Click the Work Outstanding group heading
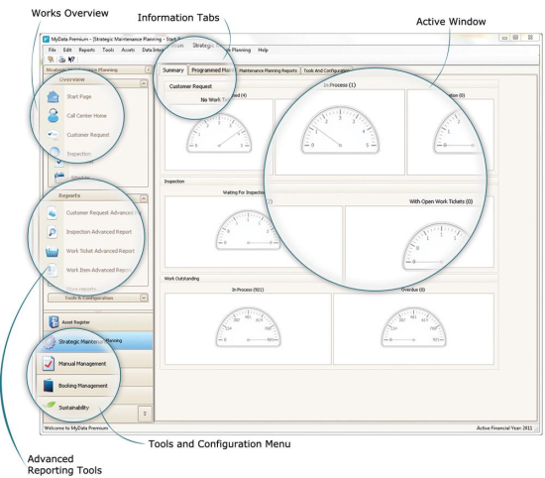 point(181,279)
